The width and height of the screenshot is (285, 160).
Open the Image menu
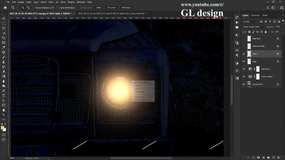click(21, 2)
